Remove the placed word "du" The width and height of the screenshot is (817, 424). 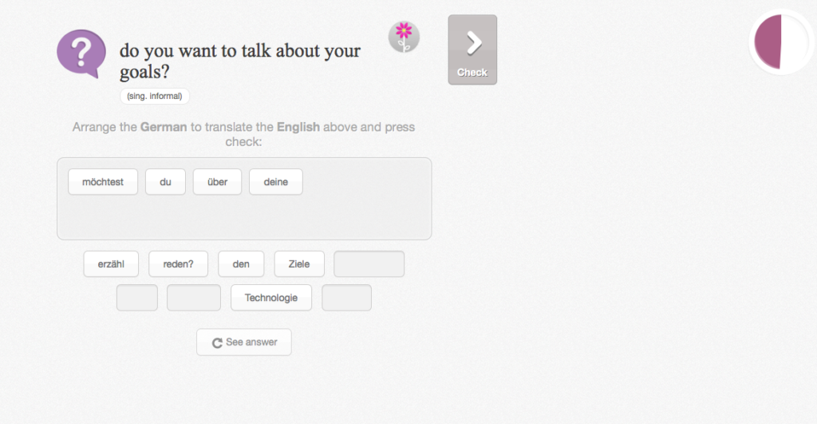pyautogui.click(x=165, y=182)
